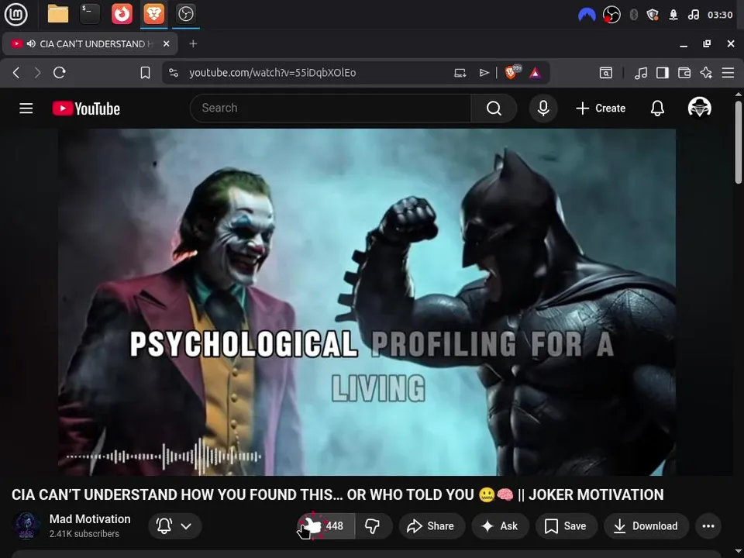744x558 pixels.
Task: Click the page vertical scrollbar thumb
Action: point(739,141)
